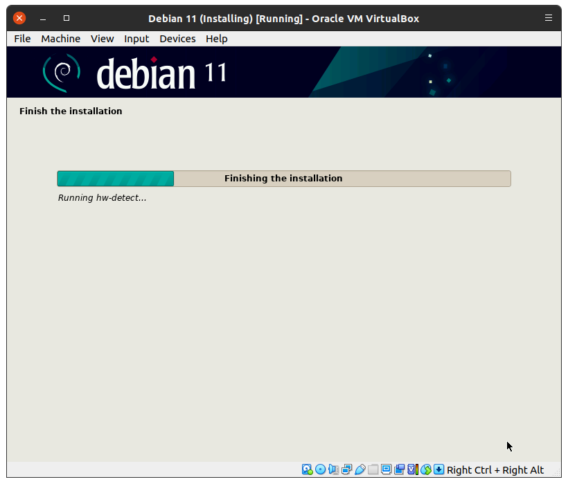The height and width of the screenshot is (484, 568).
Task: Open the Machine menu
Action: [x=60, y=39]
